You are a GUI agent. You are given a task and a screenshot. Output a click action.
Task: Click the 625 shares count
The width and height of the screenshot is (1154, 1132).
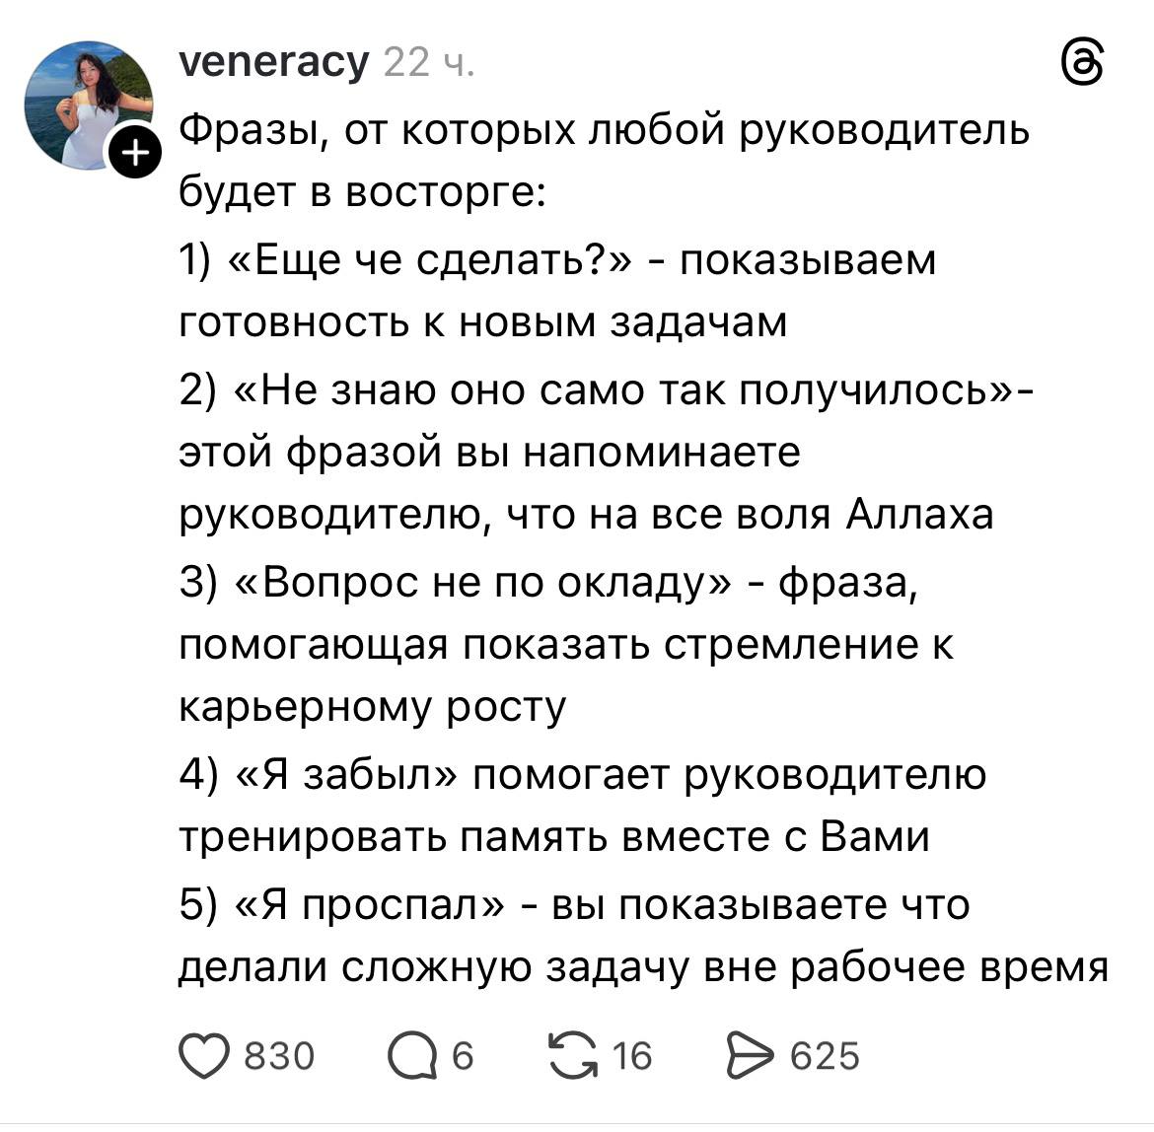point(825,1056)
